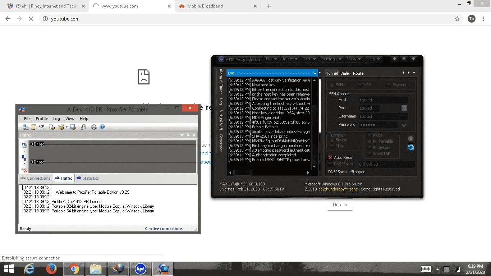Open Name Resolution (.com) icon in Proxifier

[41, 126]
